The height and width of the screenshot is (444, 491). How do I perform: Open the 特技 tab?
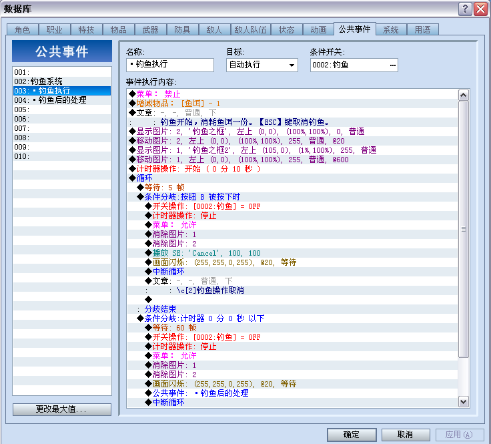tap(87, 29)
